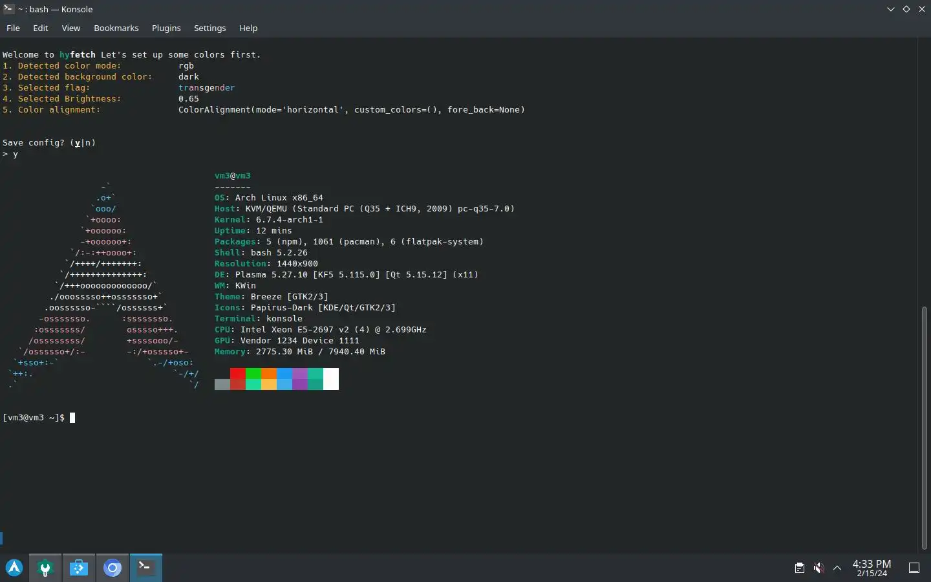Click the 'Theme: Breeze [GTK2/3]' line
This screenshot has height=582, width=931.
(x=272, y=297)
